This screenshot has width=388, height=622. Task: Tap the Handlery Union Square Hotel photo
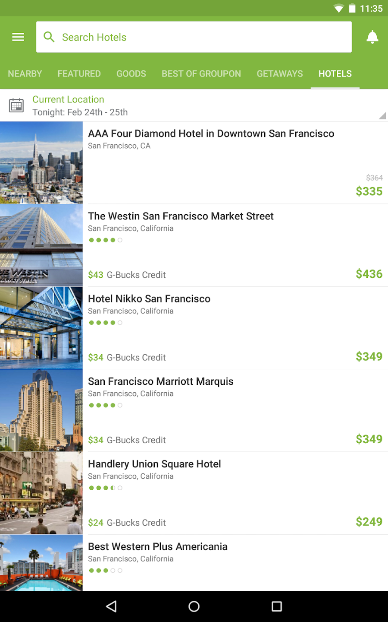click(x=41, y=493)
